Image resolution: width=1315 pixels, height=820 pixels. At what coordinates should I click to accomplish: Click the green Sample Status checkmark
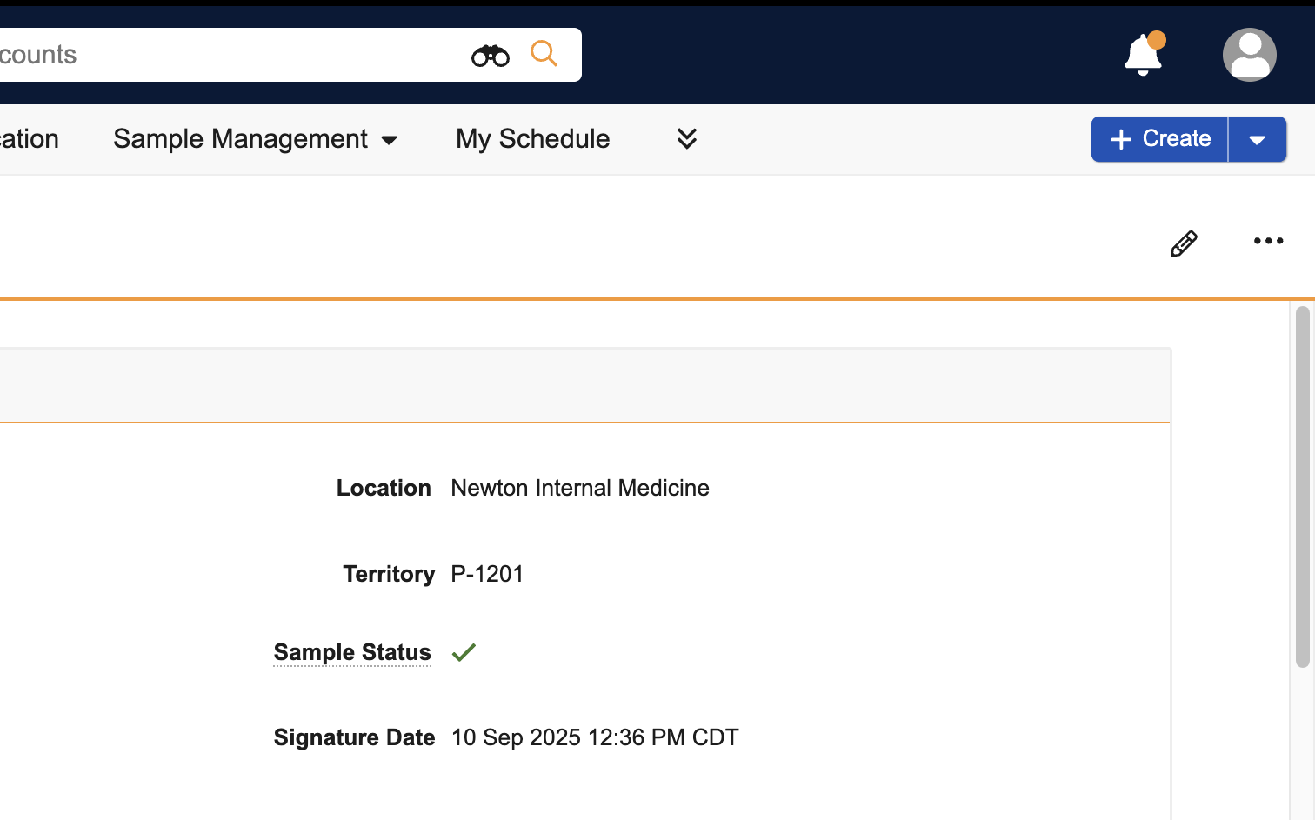pyautogui.click(x=464, y=652)
